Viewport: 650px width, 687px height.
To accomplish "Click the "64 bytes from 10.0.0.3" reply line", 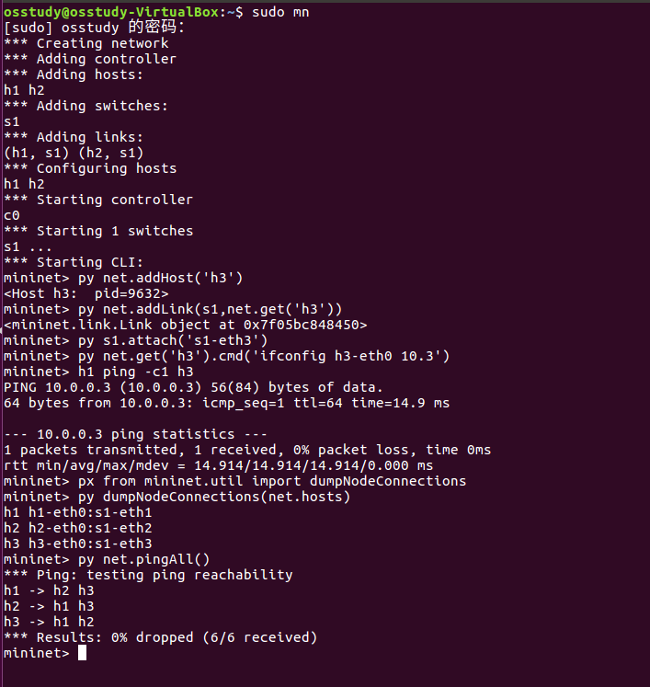I will tap(226, 403).
